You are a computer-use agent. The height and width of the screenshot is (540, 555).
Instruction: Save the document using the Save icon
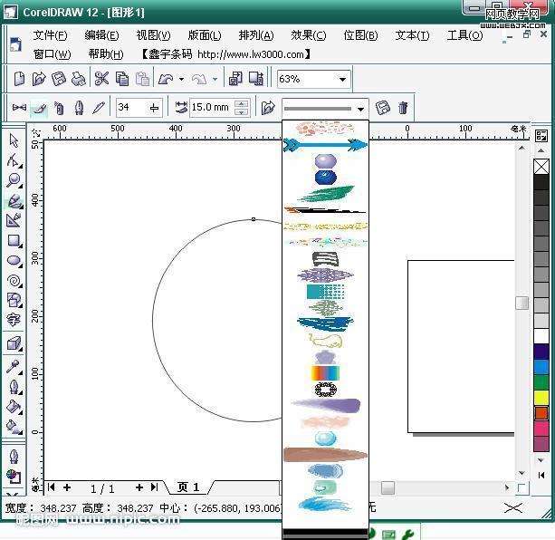click(59, 78)
